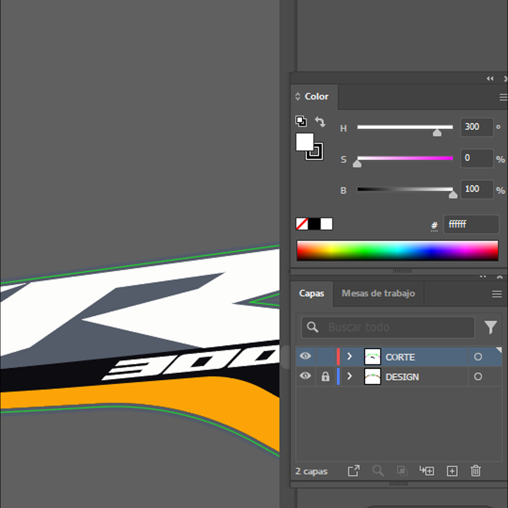Delete selection with the trash icon
Screen dimensions: 508x508
(476, 471)
